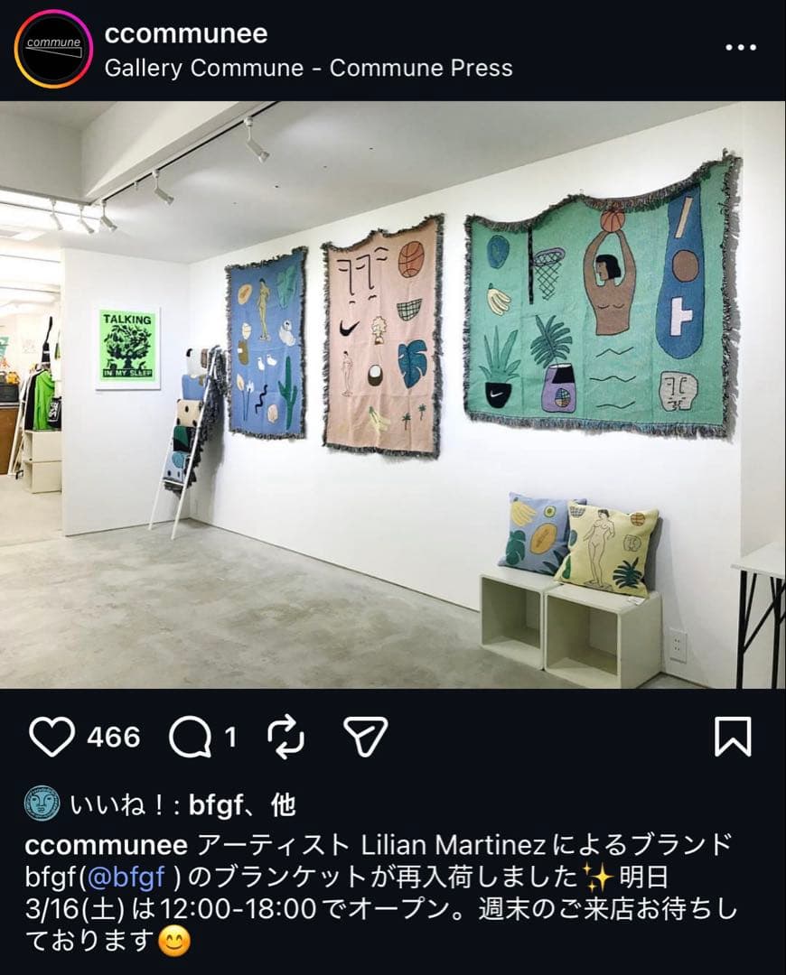Tap the green TALKING IN MY SLEEP poster
Screen dimensions: 786x975
click(x=127, y=348)
